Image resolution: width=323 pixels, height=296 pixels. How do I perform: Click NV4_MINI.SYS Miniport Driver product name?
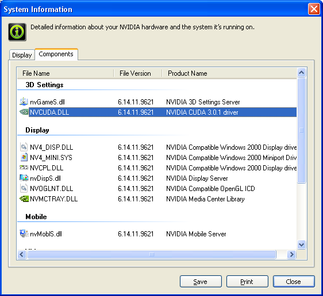232,158
